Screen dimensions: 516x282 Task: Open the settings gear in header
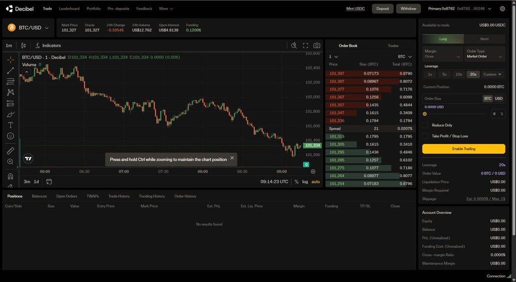click(502, 8)
